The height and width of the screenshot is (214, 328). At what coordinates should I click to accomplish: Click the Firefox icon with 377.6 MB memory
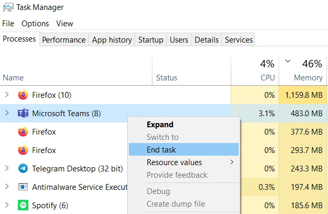coord(23,131)
